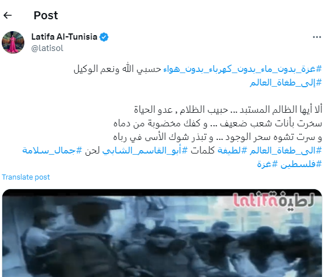Click the Latifa logo watermark on video
The height and width of the screenshot is (277, 327).
pyautogui.click(x=273, y=201)
